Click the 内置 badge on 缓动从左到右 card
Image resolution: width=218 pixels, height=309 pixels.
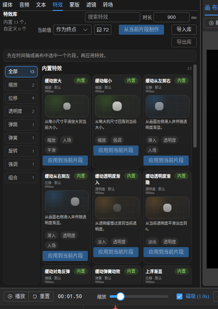(x=181, y=81)
